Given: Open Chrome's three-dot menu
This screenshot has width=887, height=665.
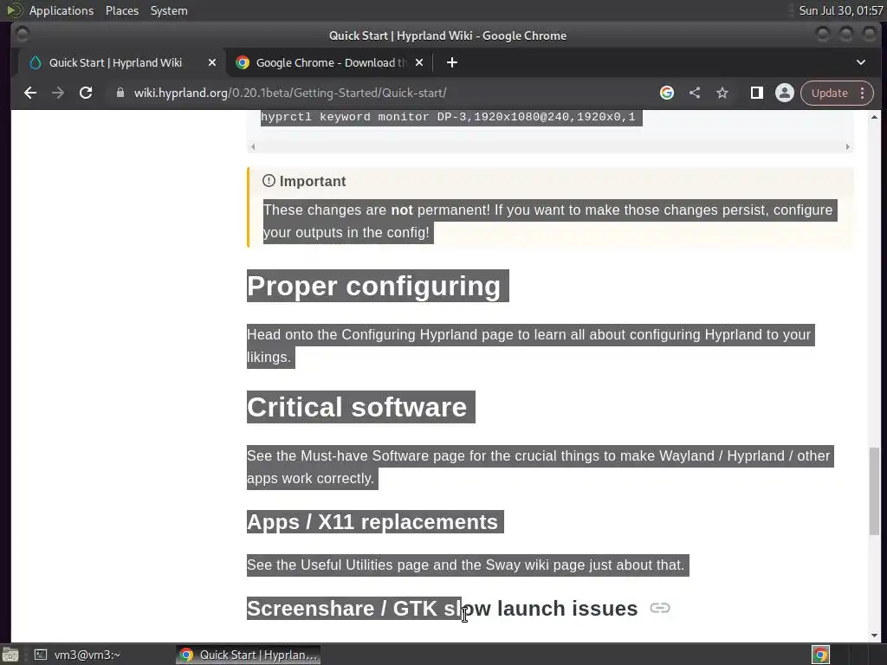Looking at the screenshot, I should click(x=862, y=93).
